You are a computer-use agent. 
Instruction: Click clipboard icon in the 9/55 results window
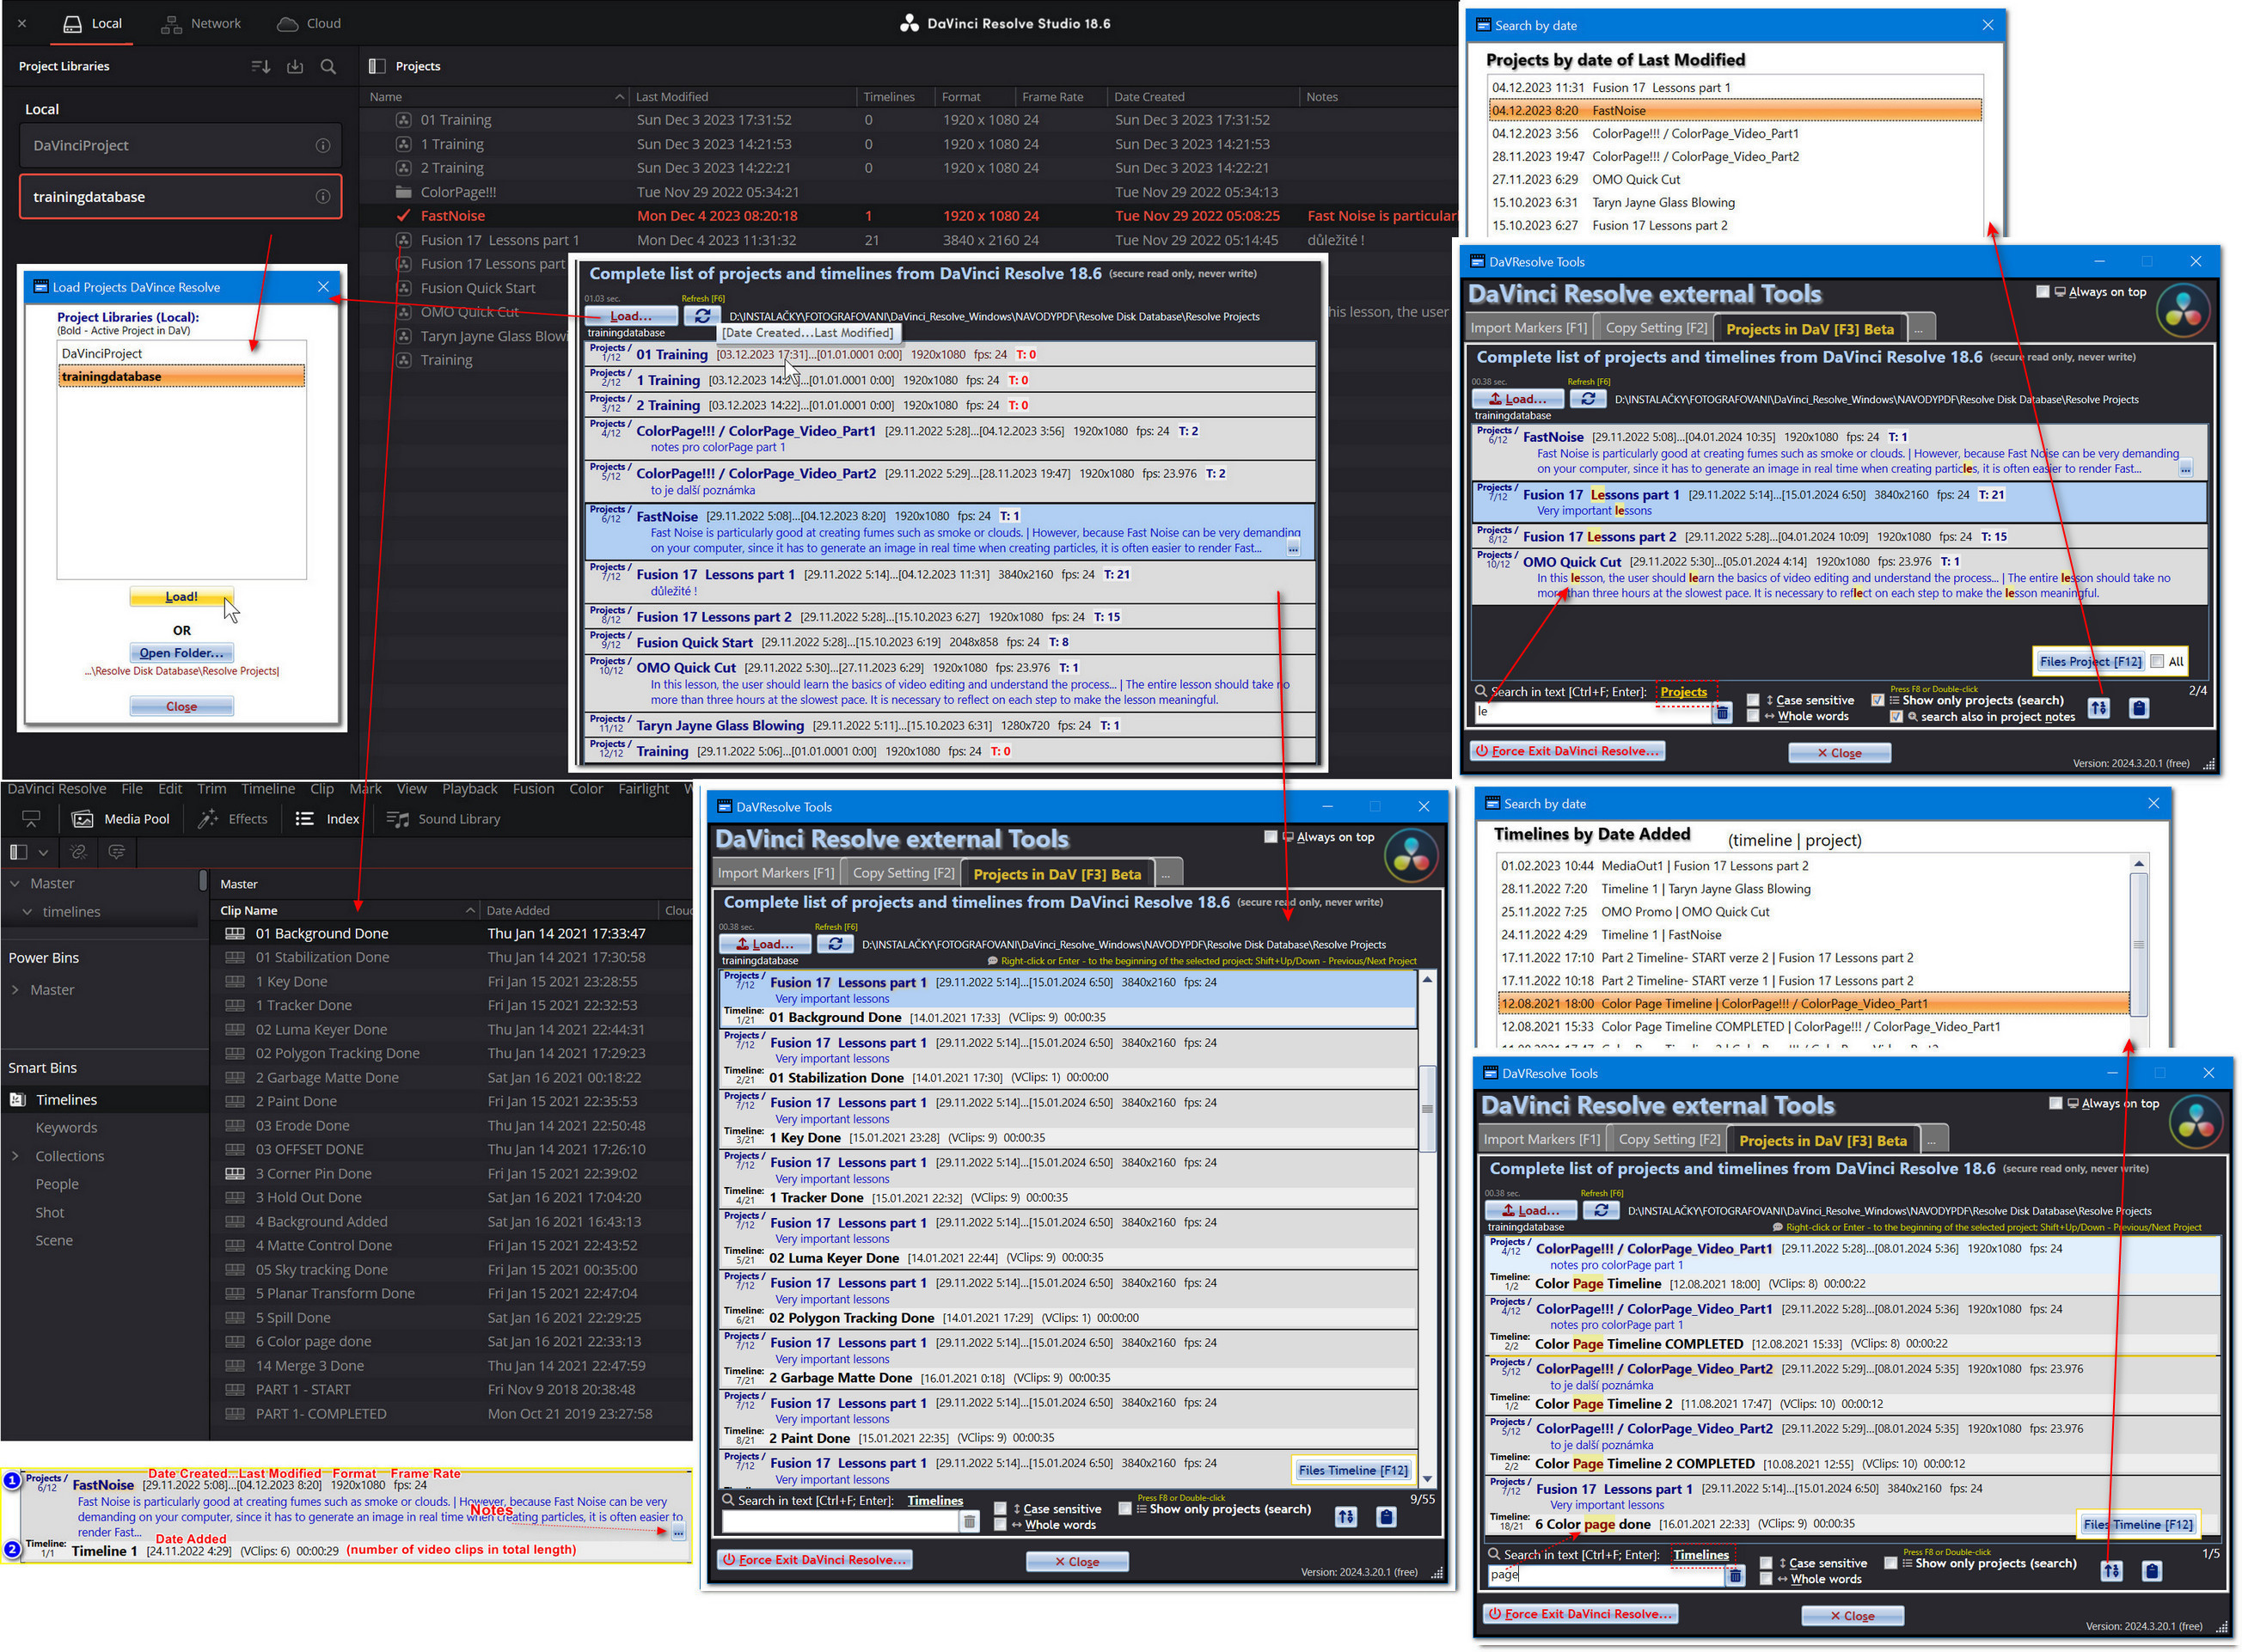pyautogui.click(x=1386, y=1517)
